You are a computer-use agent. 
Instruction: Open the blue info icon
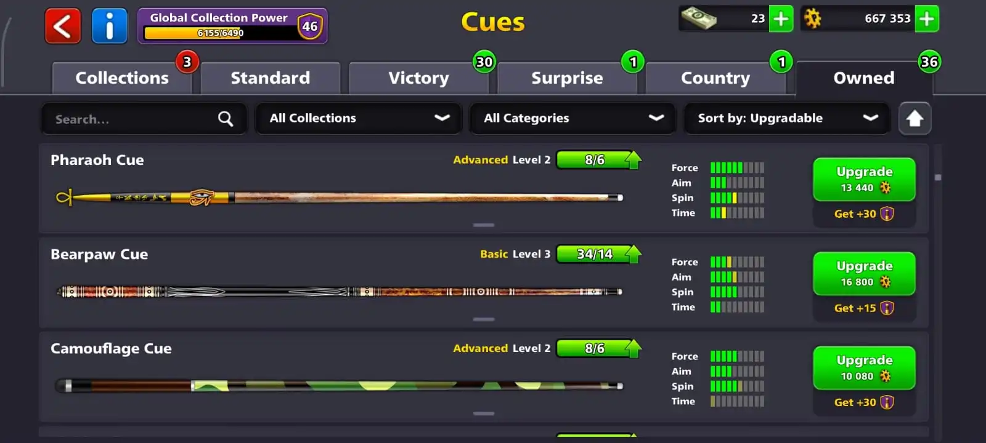[109, 26]
